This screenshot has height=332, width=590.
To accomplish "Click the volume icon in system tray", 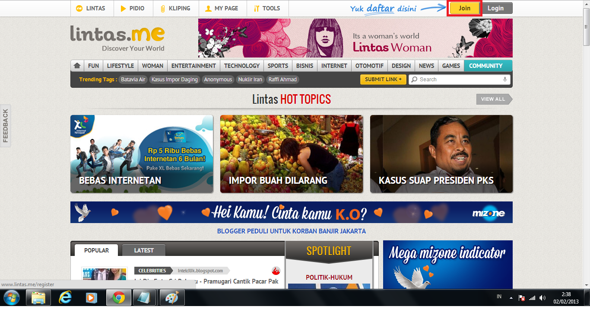I will [542, 297].
